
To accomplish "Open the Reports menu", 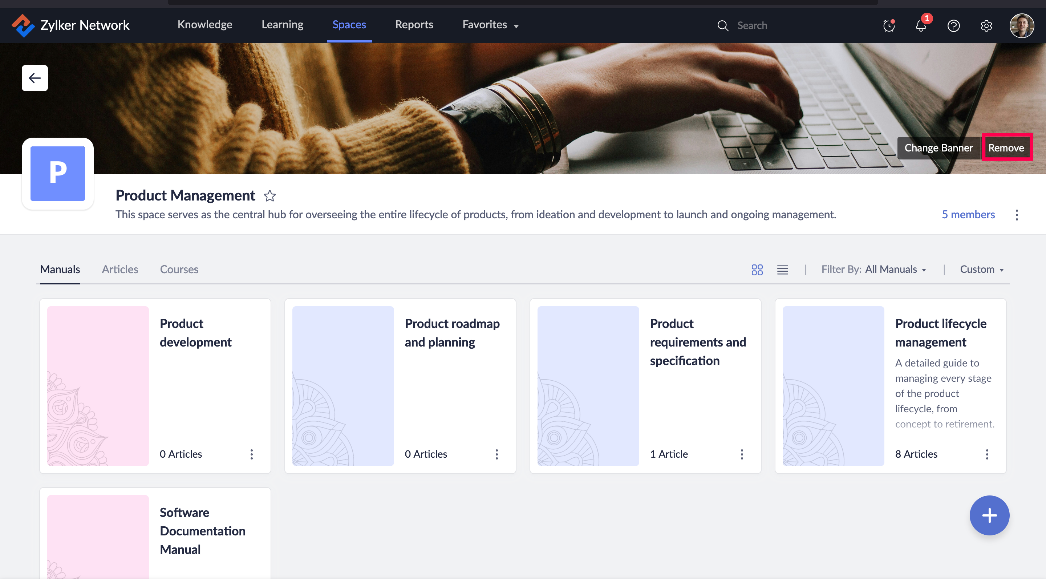I will 414,25.
